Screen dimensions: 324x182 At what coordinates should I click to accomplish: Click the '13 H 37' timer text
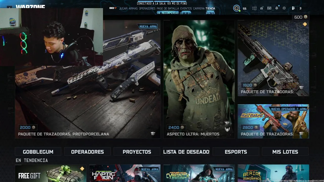coord(186,13)
